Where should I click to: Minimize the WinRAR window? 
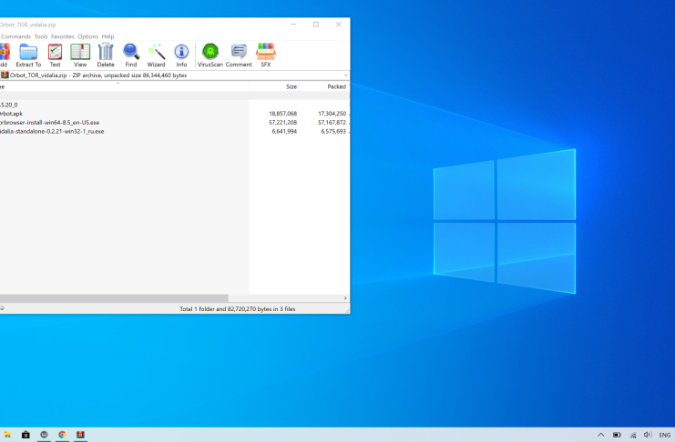coord(293,25)
